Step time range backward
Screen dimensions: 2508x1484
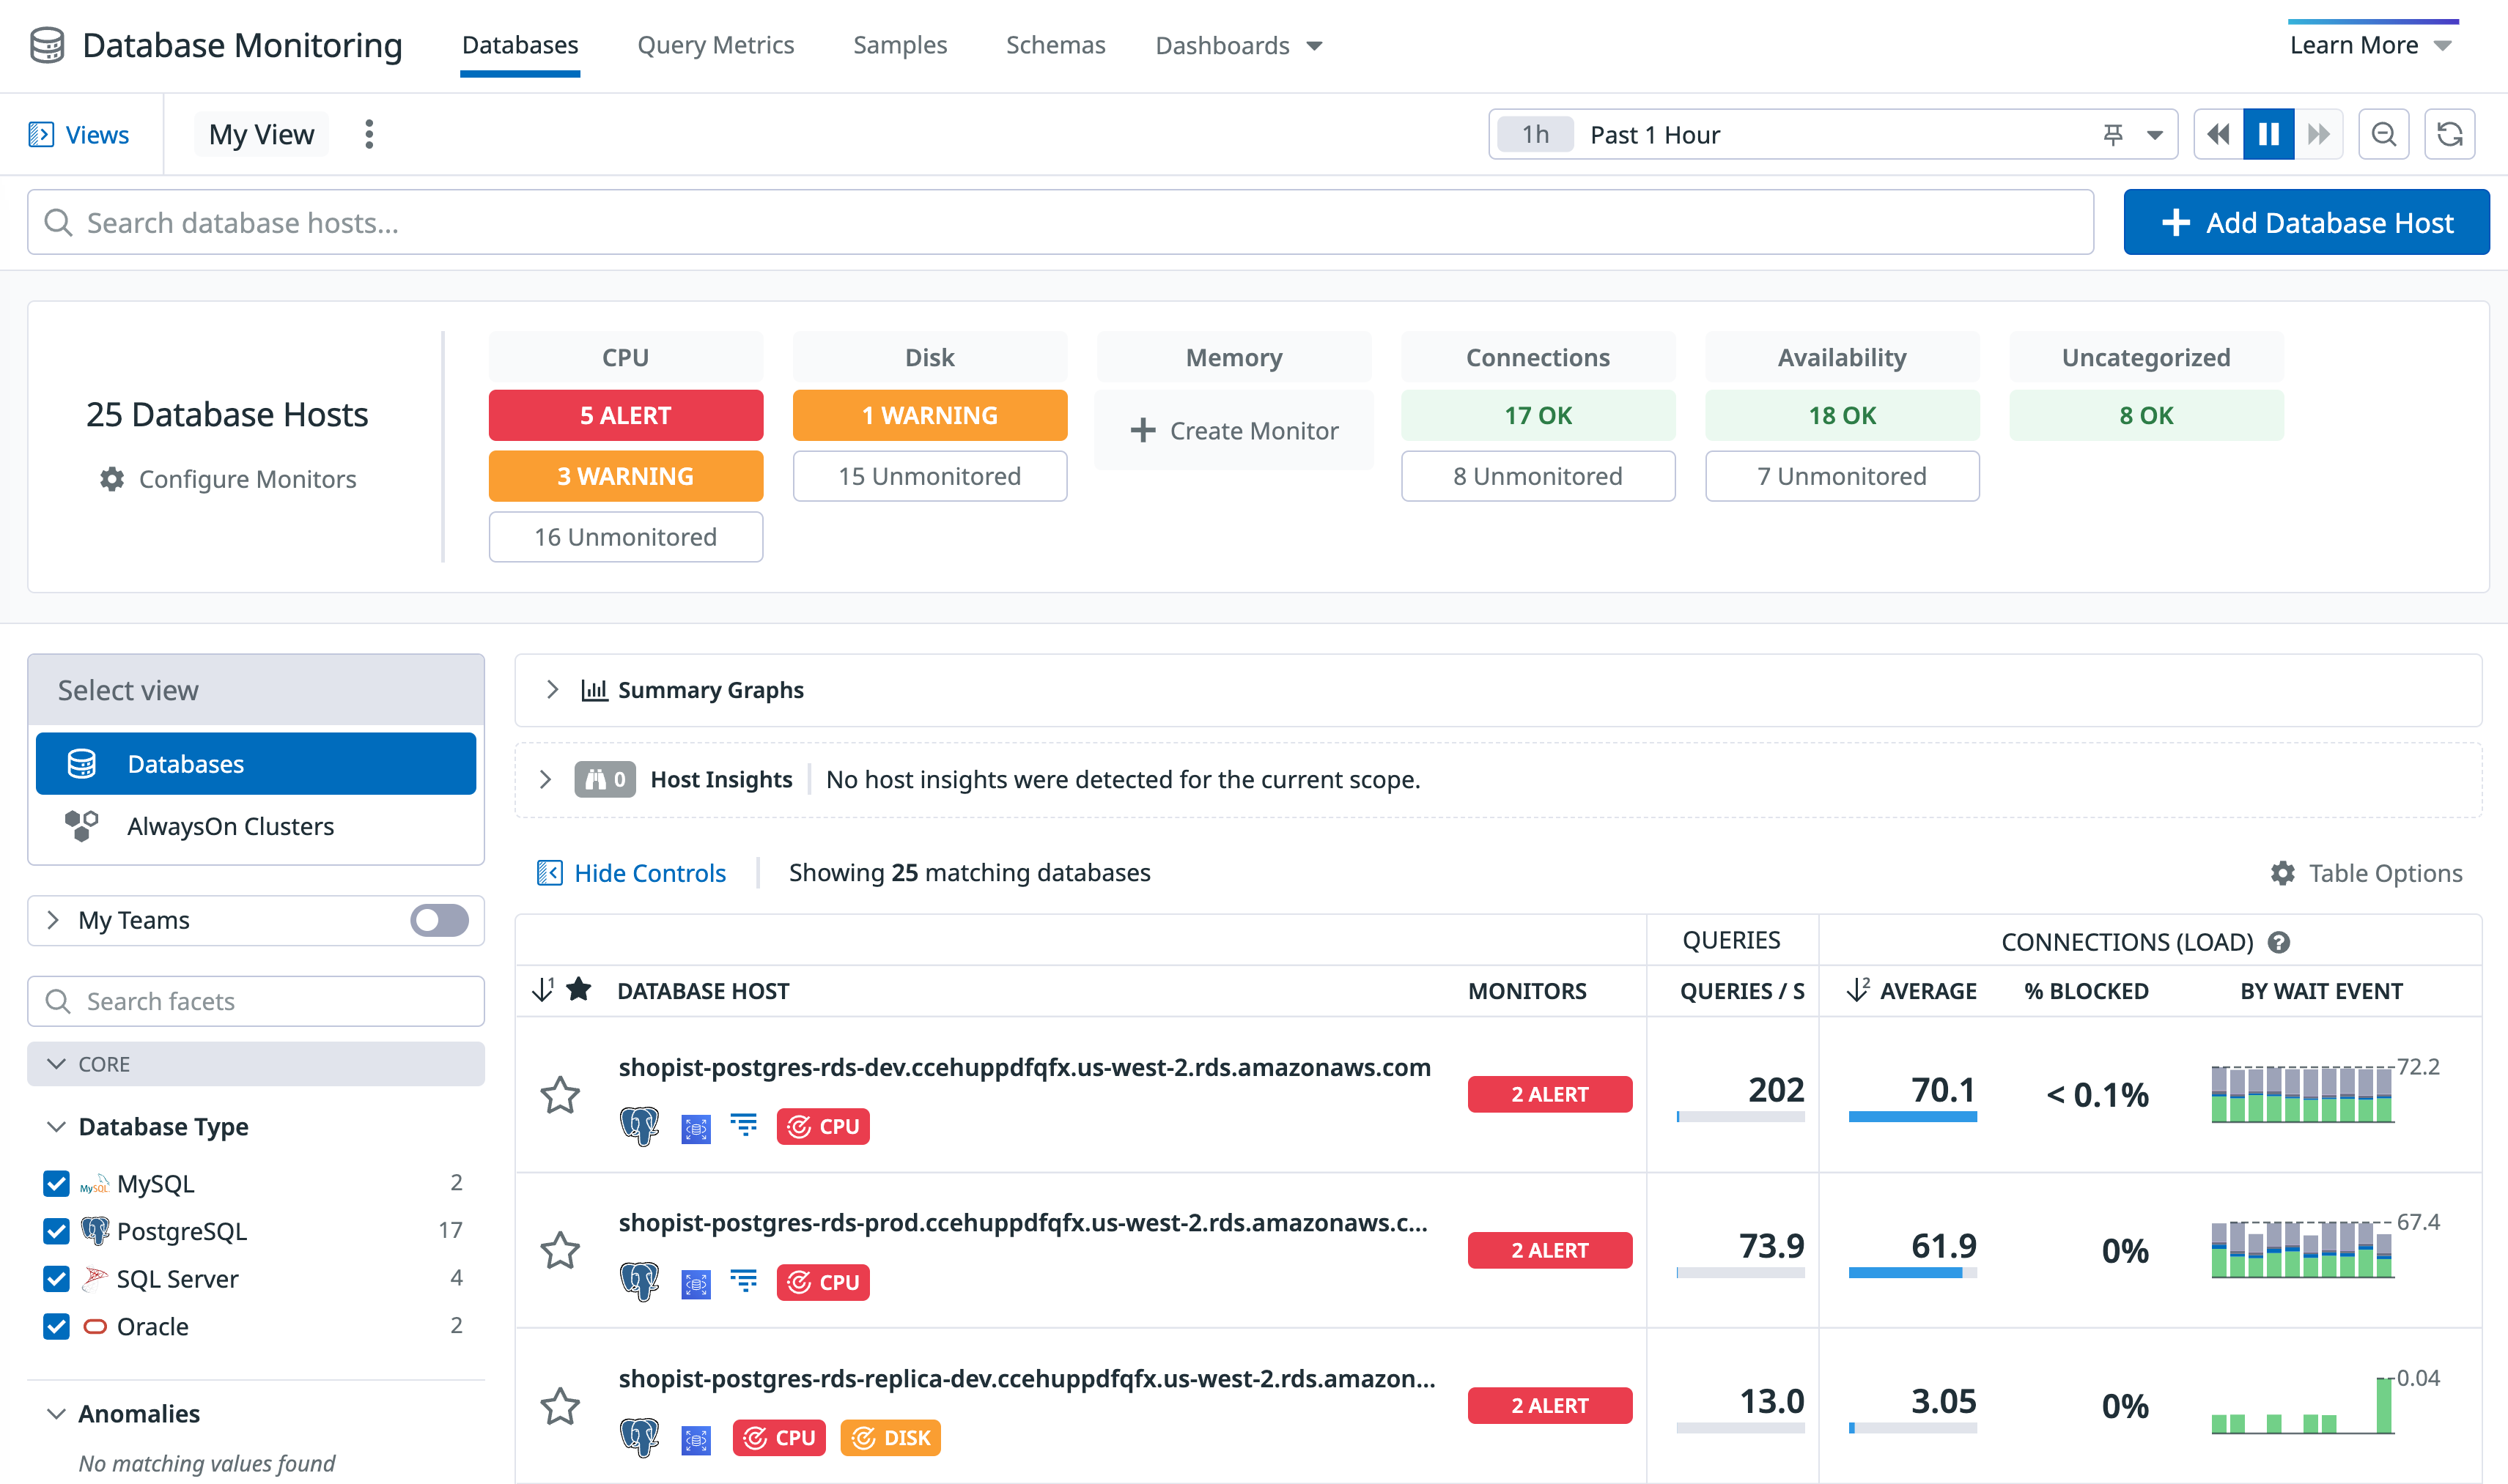tap(2218, 134)
